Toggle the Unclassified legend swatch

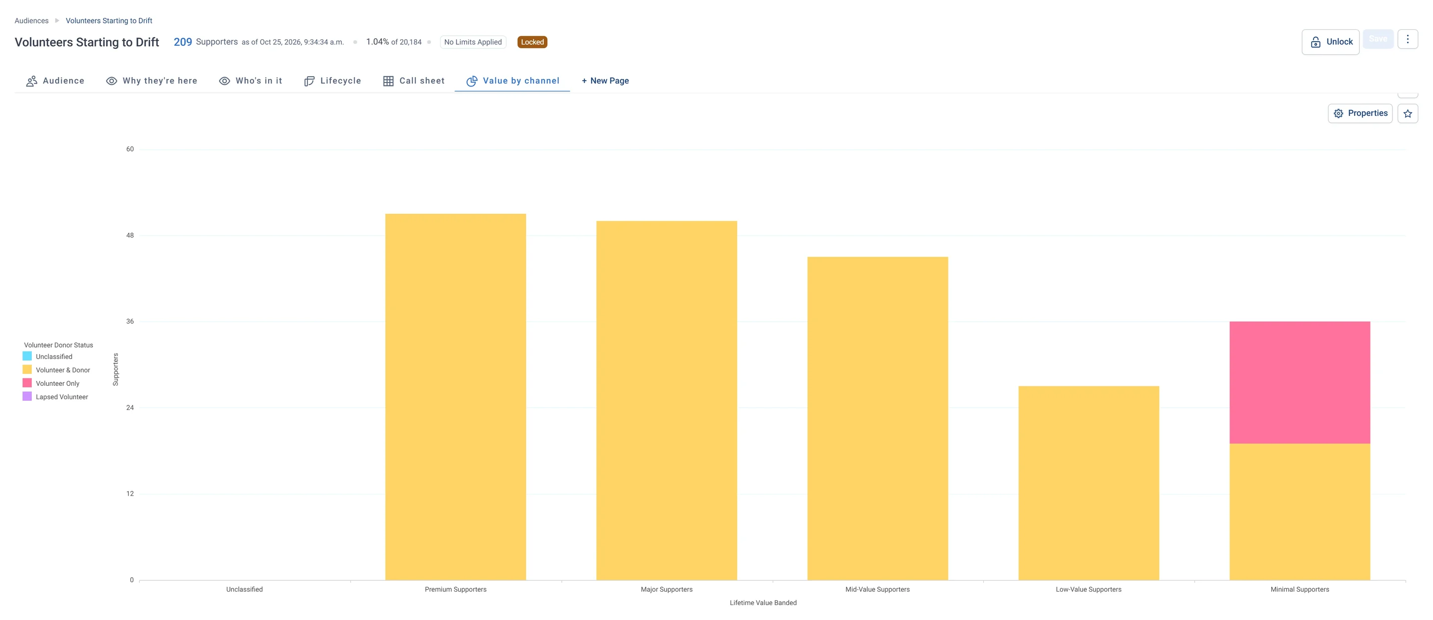(27, 356)
